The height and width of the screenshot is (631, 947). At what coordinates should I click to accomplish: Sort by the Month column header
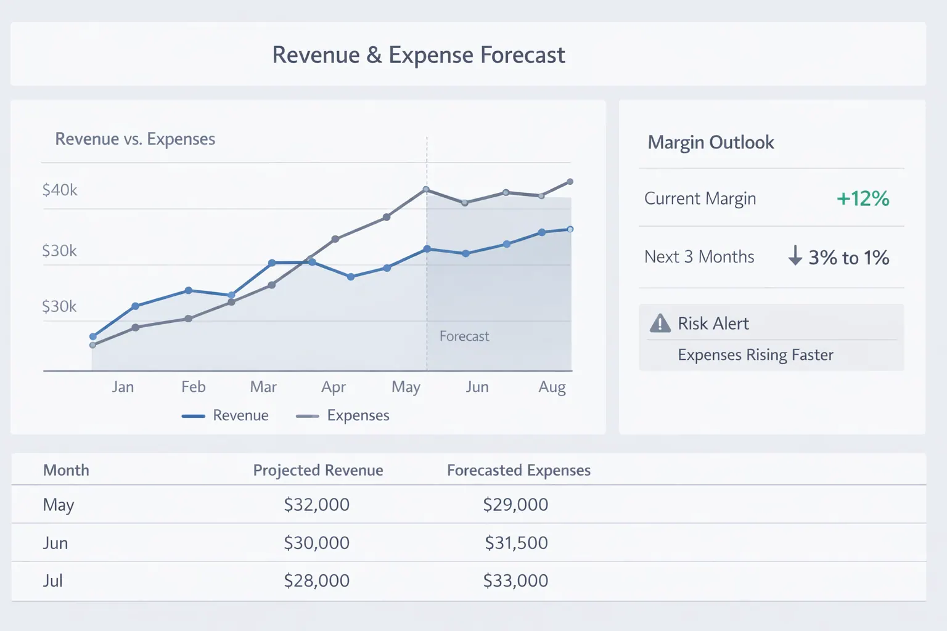coord(66,470)
